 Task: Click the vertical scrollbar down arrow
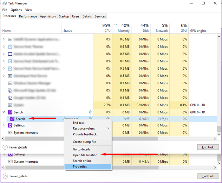(219, 134)
